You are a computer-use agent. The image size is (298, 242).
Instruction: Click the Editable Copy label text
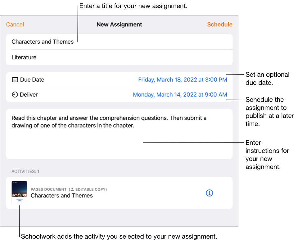90,189
